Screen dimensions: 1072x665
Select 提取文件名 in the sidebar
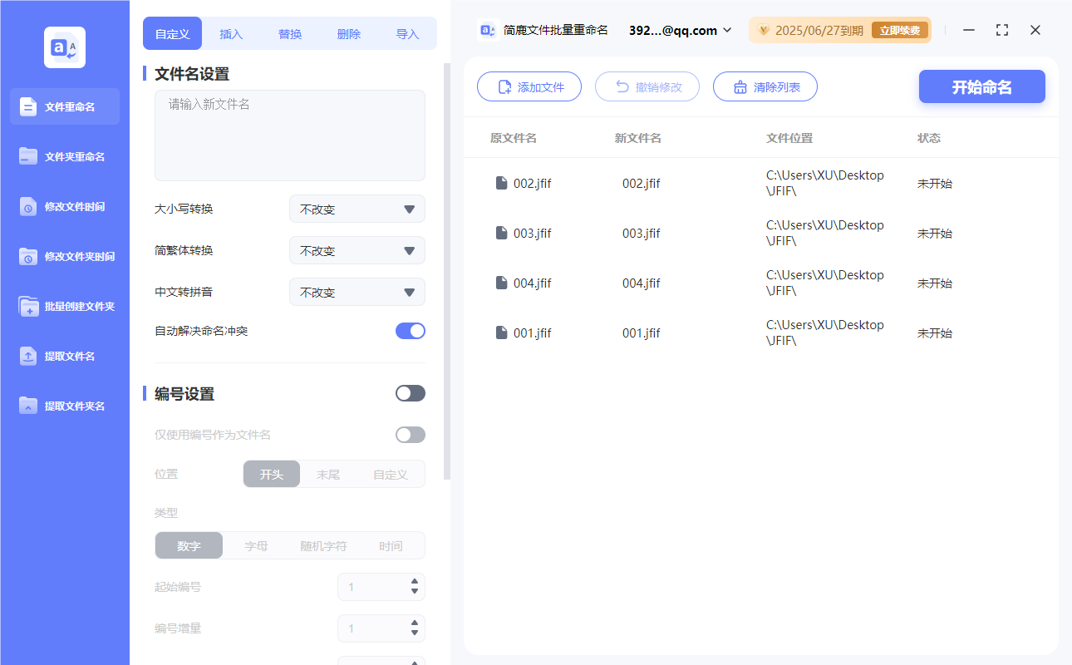point(64,356)
